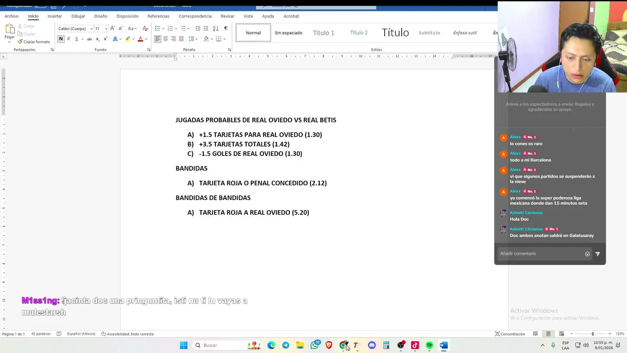Open the Acrobat tab

(291, 16)
